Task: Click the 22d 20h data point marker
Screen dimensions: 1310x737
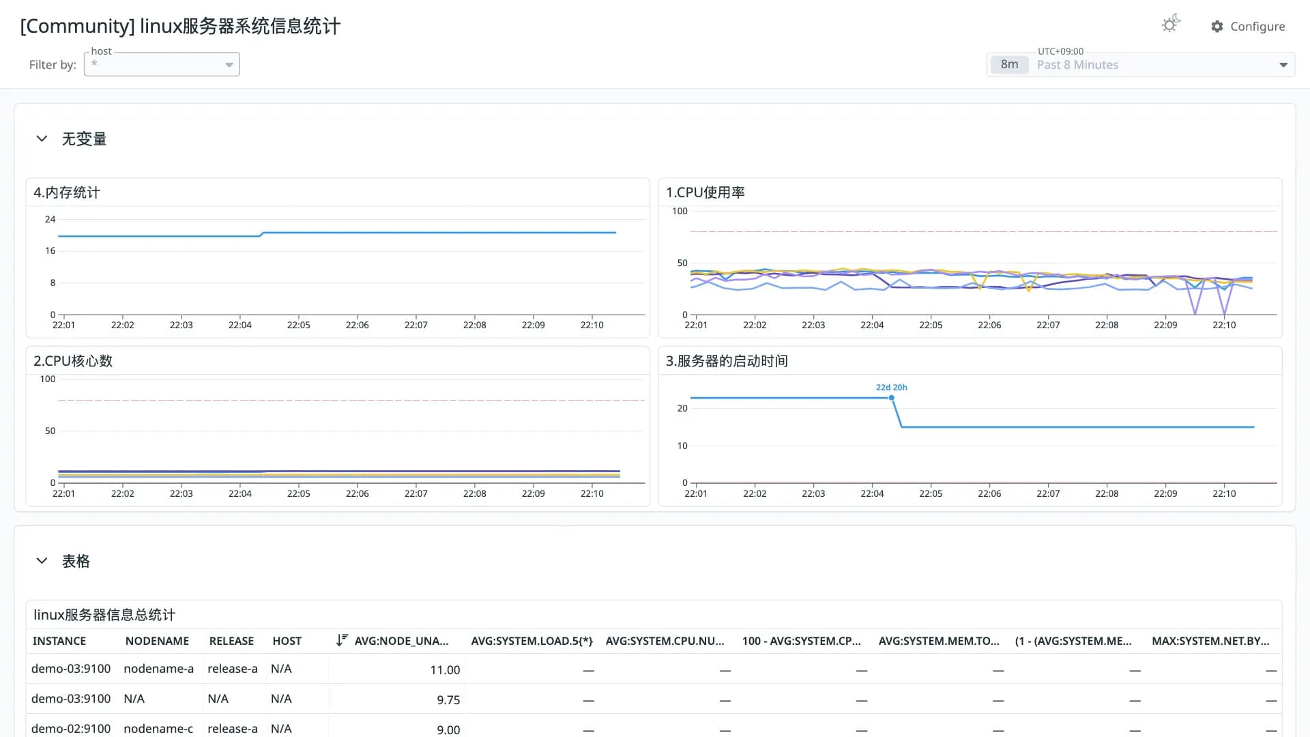Action: pyautogui.click(x=892, y=398)
